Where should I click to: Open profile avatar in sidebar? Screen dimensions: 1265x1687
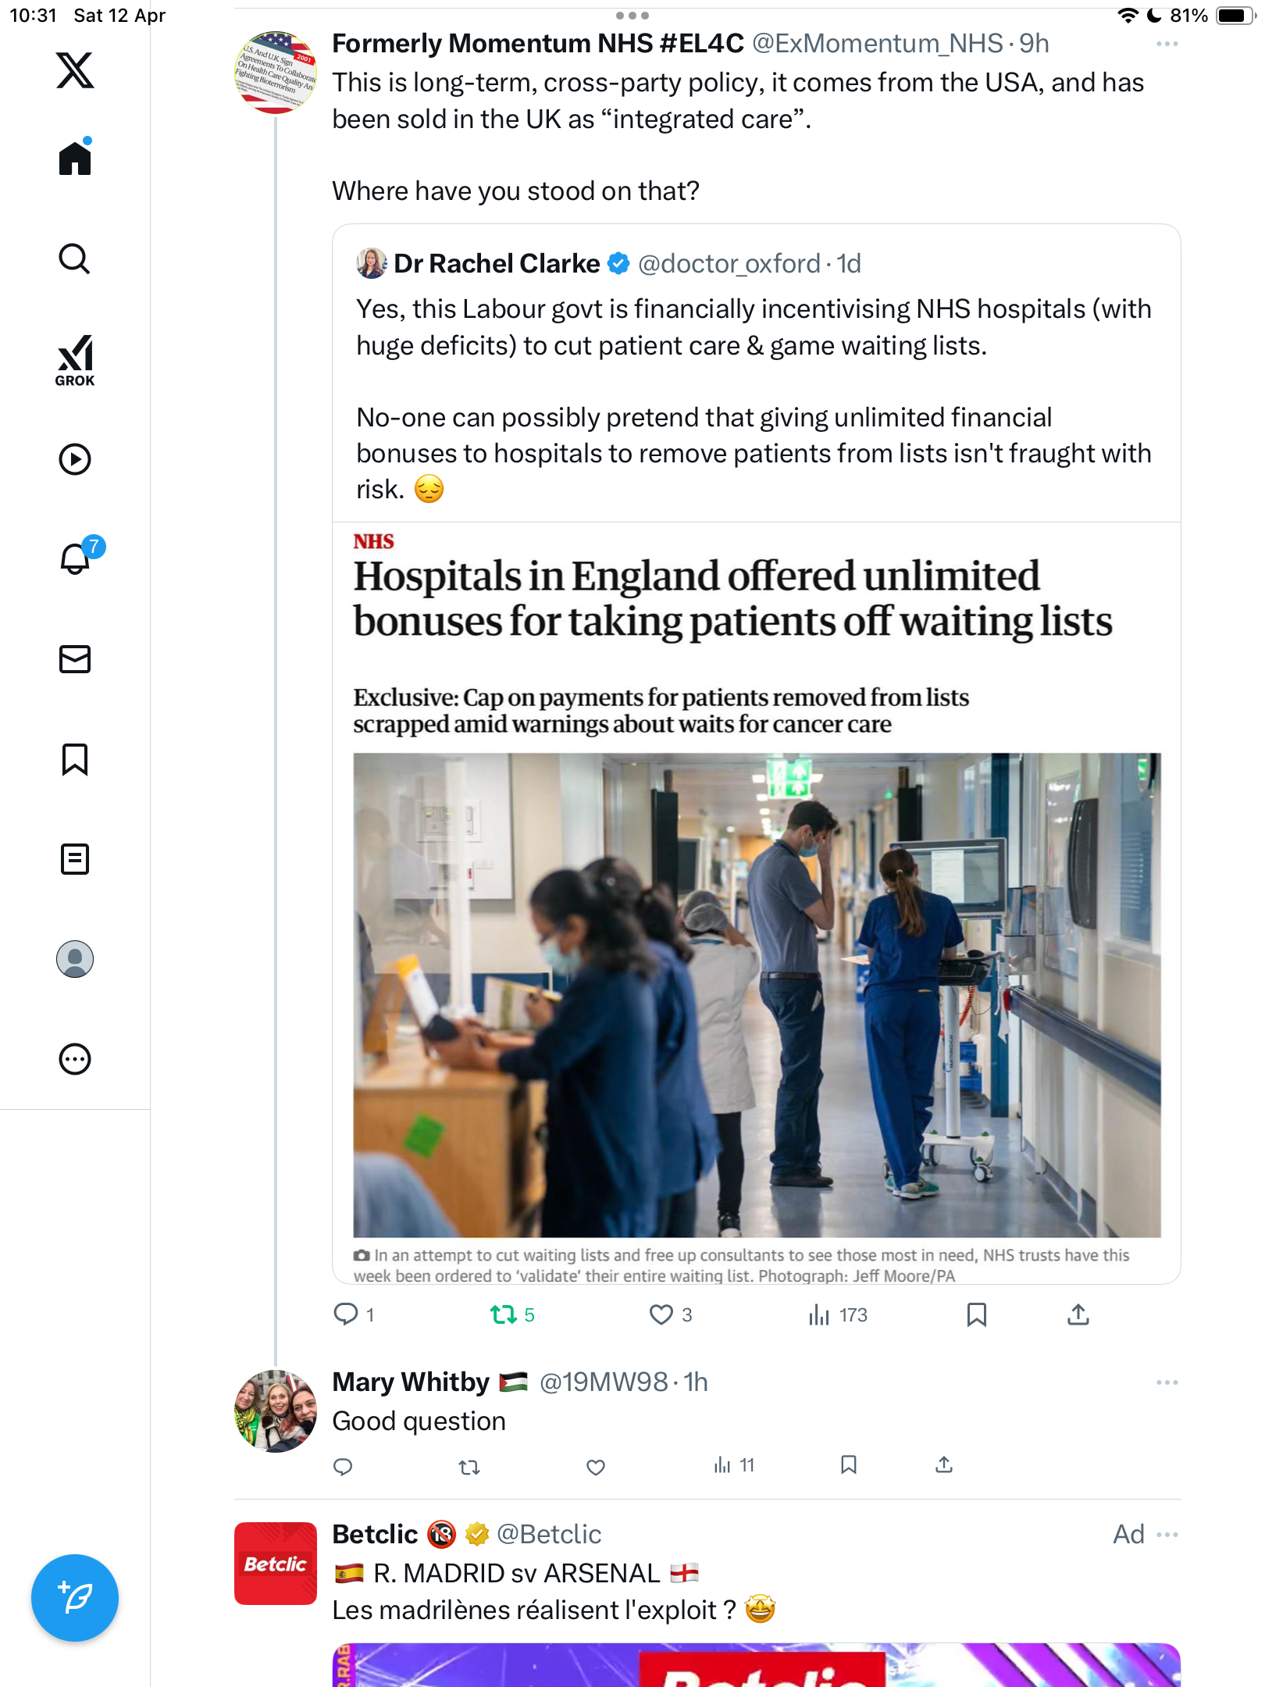pyautogui.click(x=75, y=959)
